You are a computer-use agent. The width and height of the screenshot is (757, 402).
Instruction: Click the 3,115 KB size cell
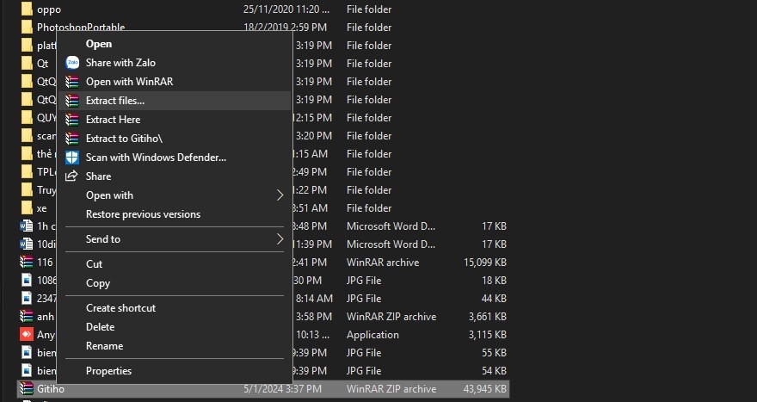click(x=488, y=334)
